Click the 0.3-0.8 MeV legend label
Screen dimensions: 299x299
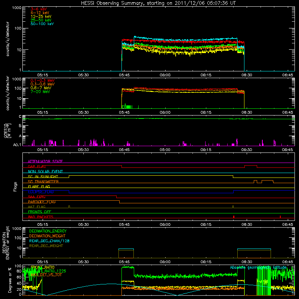click(x=43, y=84)
